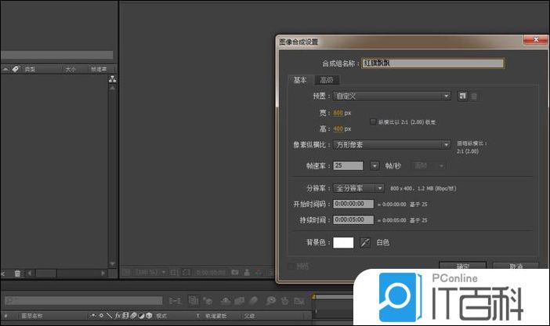Screen dimensions: 550x326
Task: Toggle the lock aspect ratio 2:1 checkbox
Action: tap(373, 121)
